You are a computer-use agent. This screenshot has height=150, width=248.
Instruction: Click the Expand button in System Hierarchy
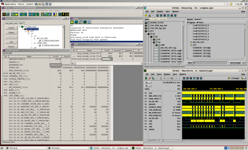pyautogui.click(x=11, y=28)
